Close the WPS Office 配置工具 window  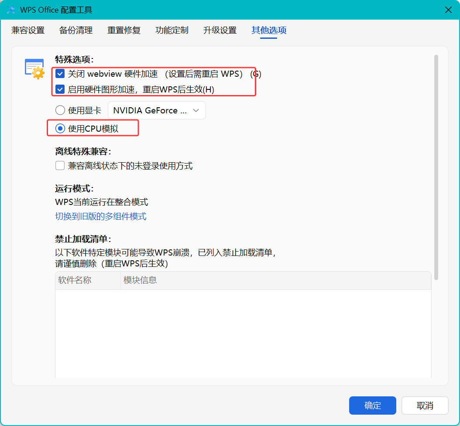(x=448, y=10)
